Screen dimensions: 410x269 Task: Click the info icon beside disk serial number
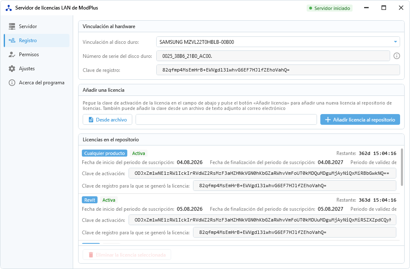coord(397,56)
